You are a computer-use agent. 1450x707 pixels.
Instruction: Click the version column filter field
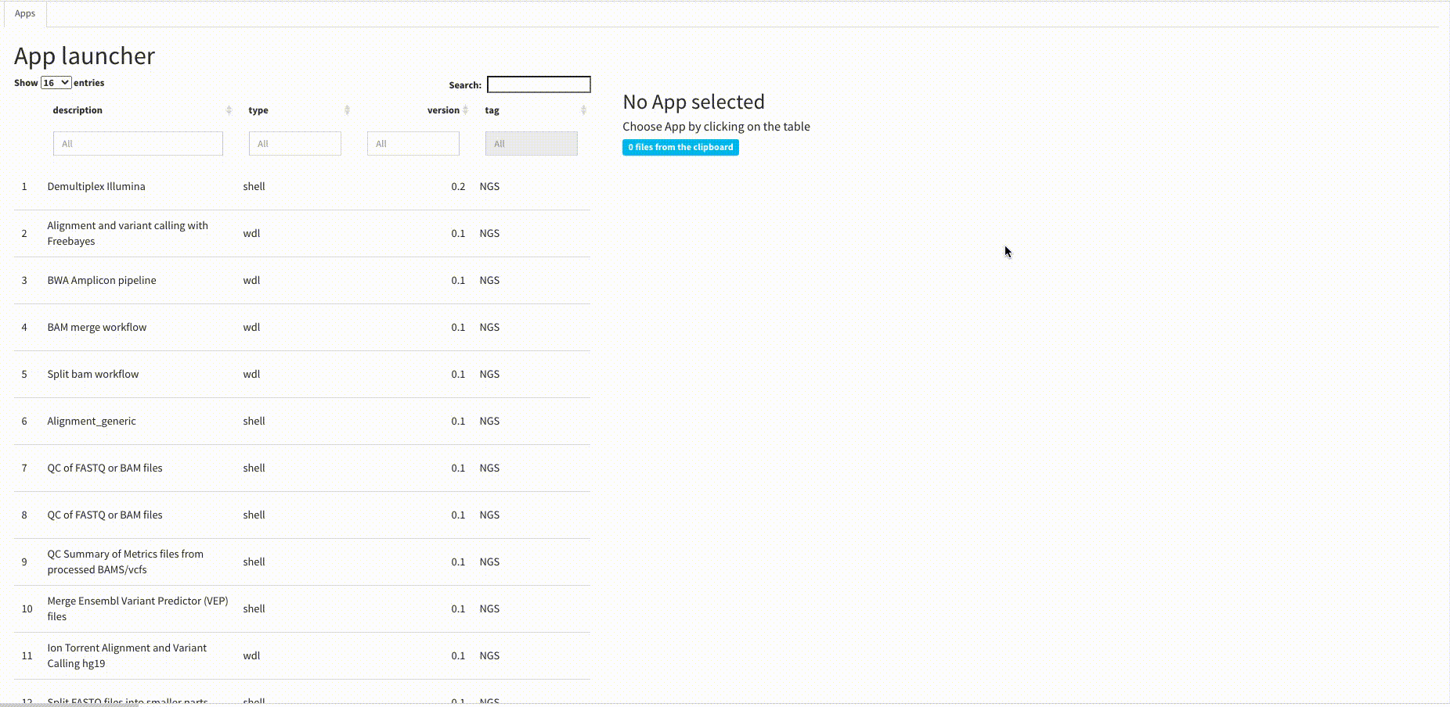click(413, 144)
